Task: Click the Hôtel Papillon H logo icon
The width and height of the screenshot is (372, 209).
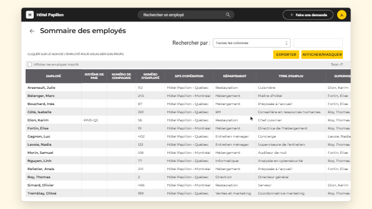Action: [x=30, y=15]
